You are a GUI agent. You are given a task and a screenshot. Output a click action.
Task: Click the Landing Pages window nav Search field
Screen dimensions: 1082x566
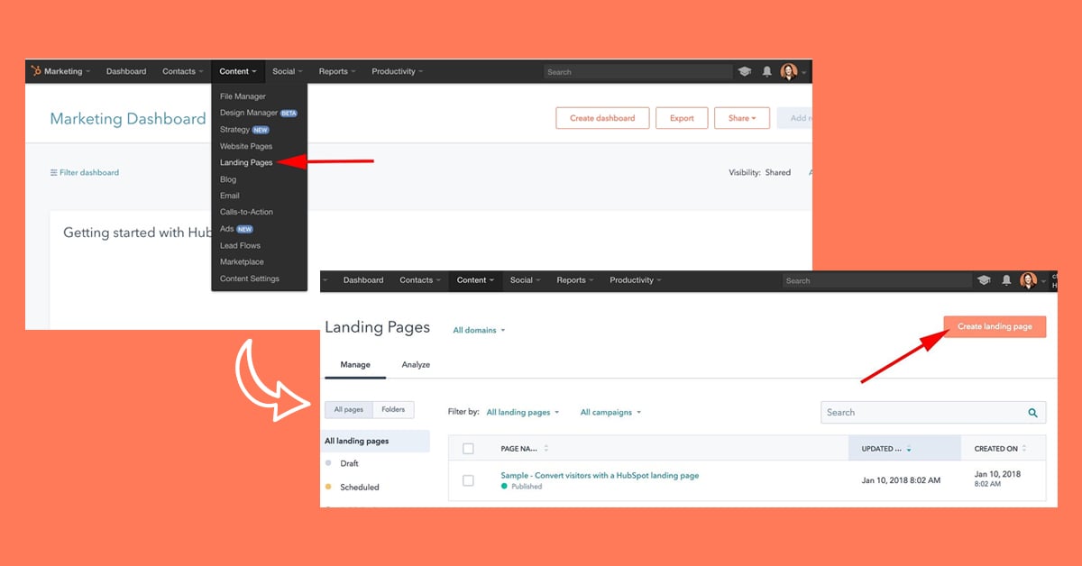click(x=876, y=280)
